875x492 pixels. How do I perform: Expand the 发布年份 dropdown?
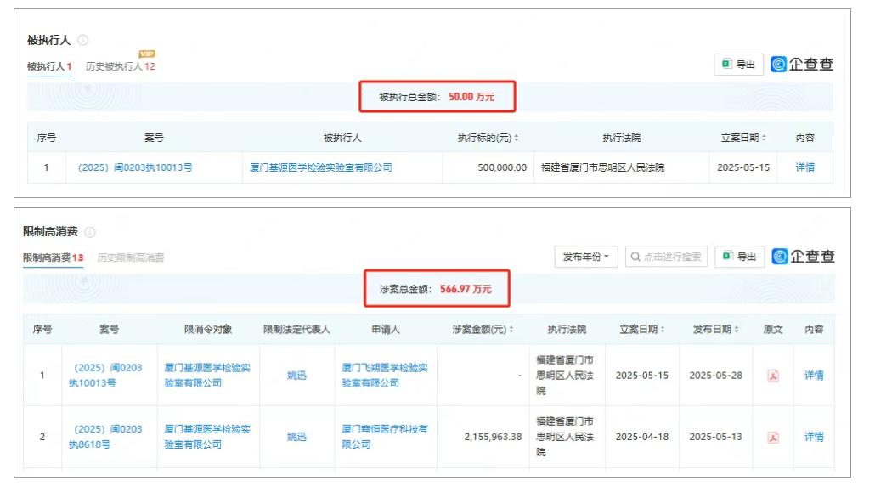point(586,257)
